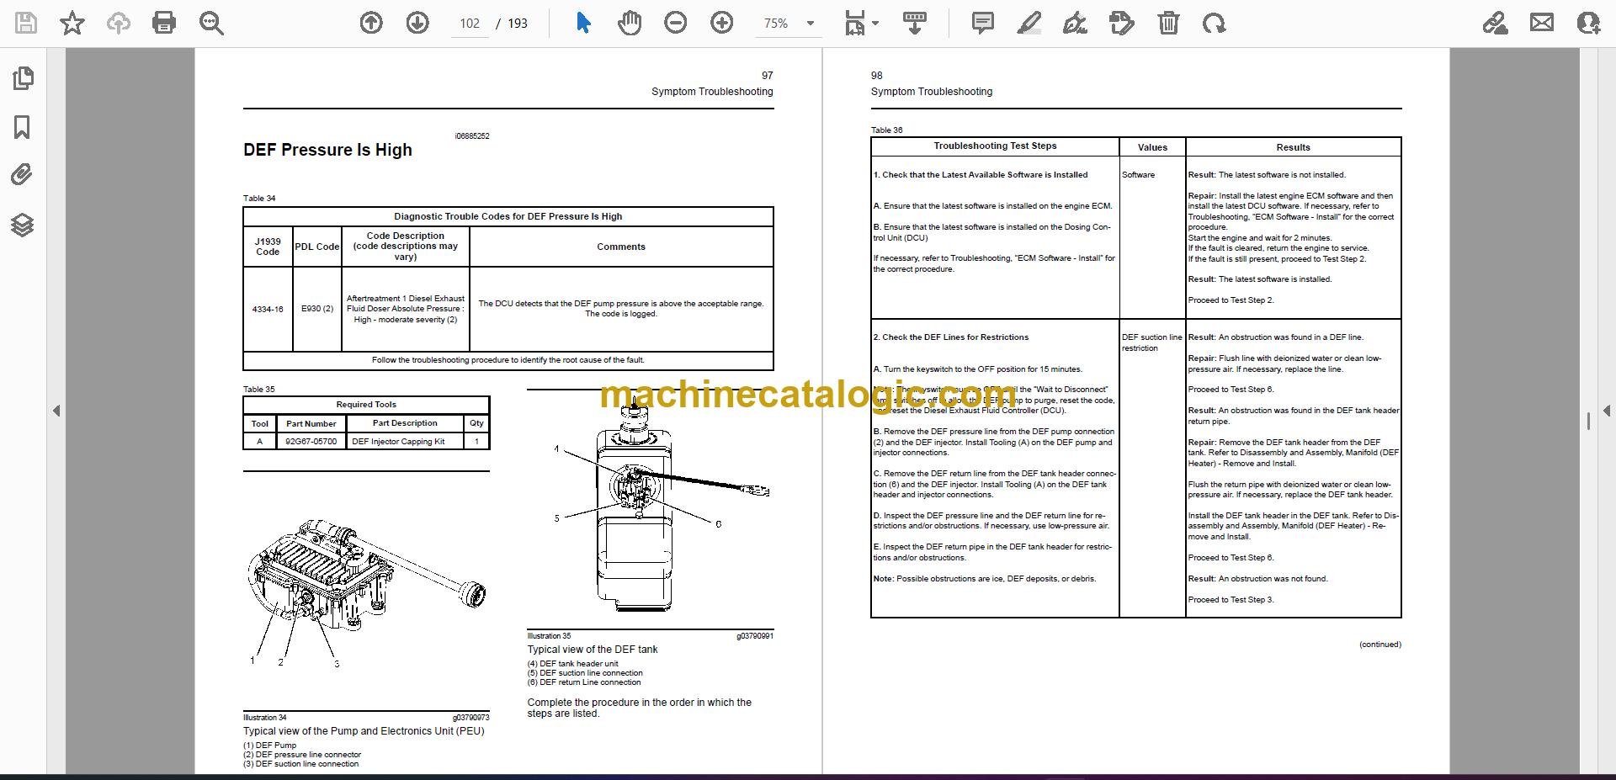This screenshot has width=1616, height=780.
Task: Share document via email
Action: (x=1542, y=23)
